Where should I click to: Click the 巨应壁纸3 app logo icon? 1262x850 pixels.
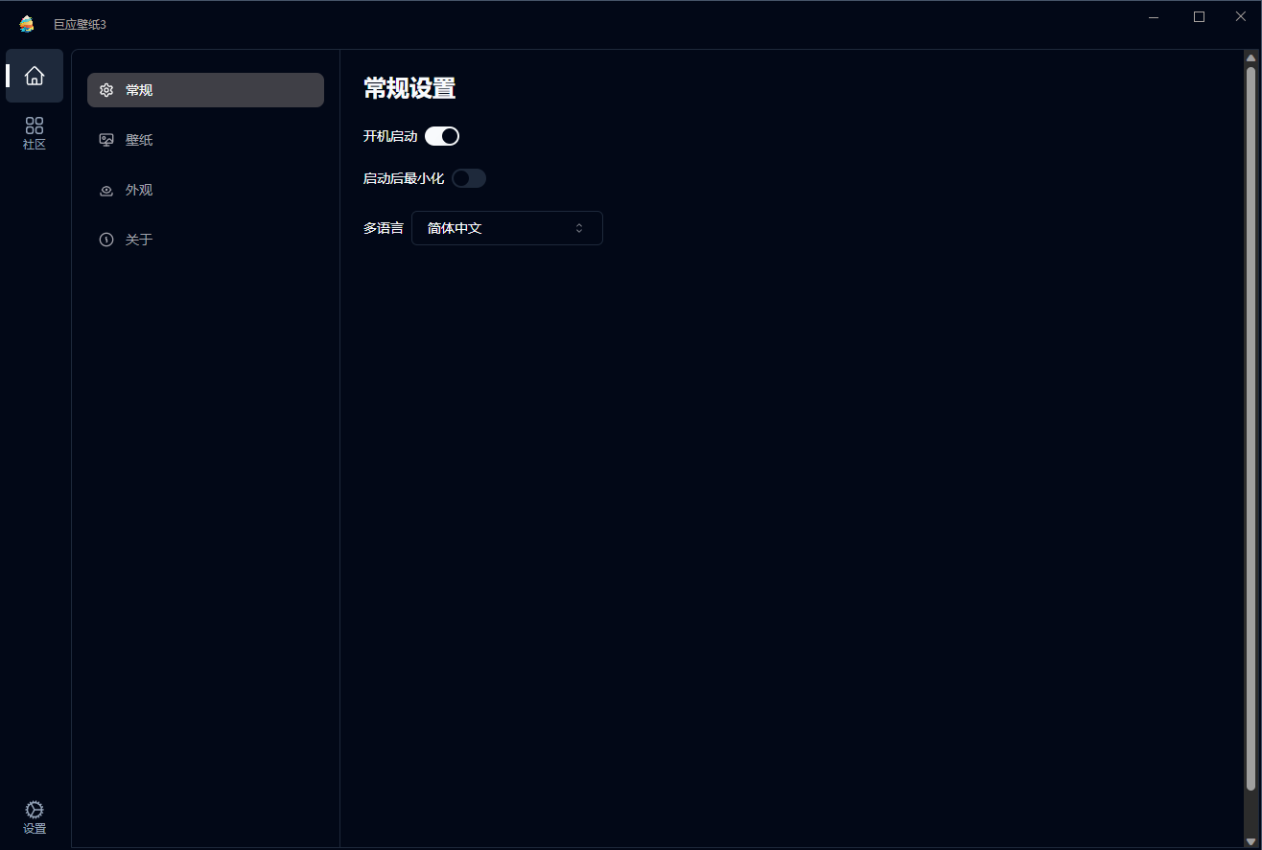pyautogui.click(x=27, y=24)
